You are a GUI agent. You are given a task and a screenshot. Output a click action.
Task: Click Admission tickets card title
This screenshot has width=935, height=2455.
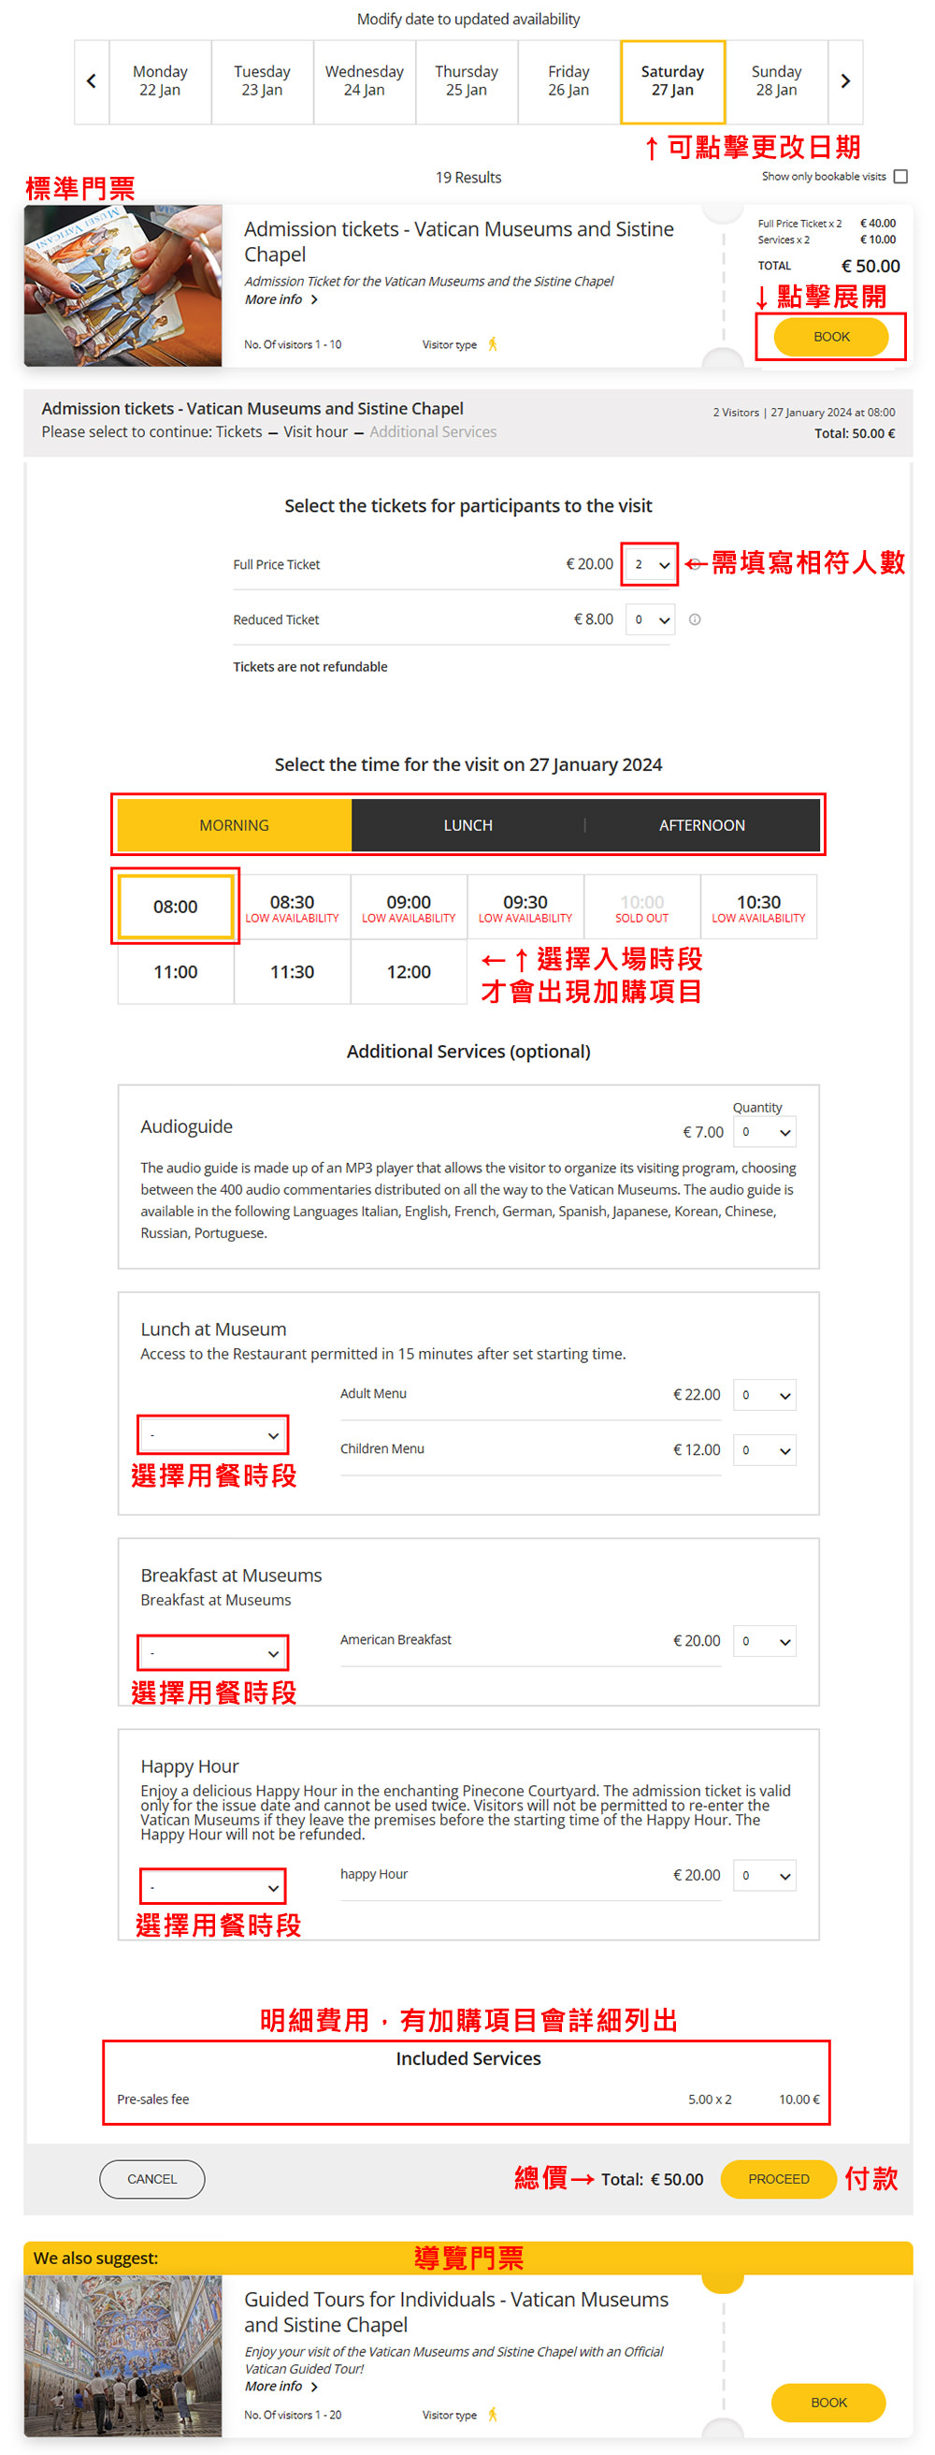tap(459, 242)
